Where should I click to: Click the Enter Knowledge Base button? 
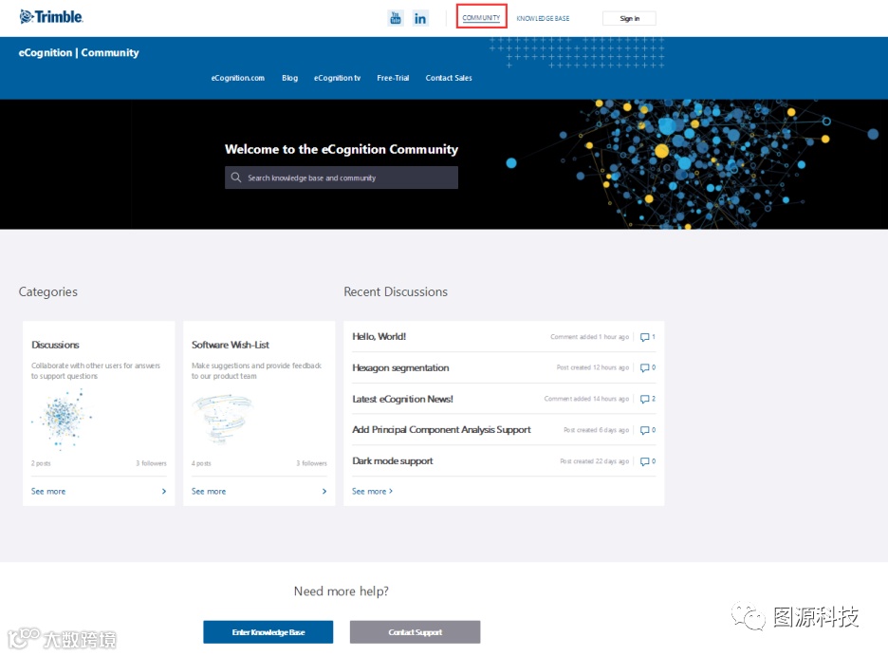tap(268, 631)
